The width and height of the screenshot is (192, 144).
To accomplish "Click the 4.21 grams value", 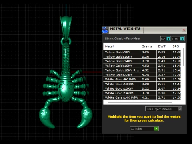I will tap(145, 98).
